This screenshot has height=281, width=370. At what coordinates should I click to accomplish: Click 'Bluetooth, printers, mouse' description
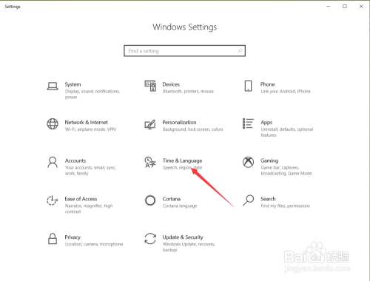[x=188, y=92]
